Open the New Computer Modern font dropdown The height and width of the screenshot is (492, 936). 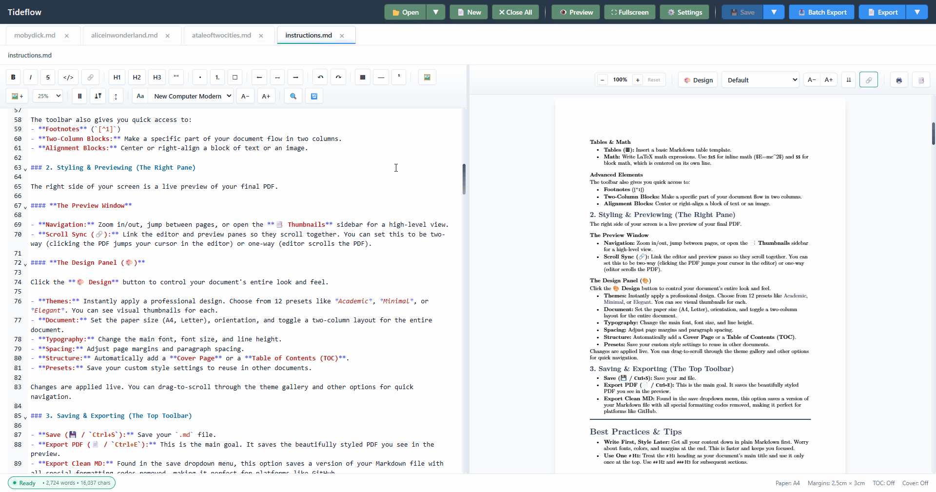(x=192, y=96)
